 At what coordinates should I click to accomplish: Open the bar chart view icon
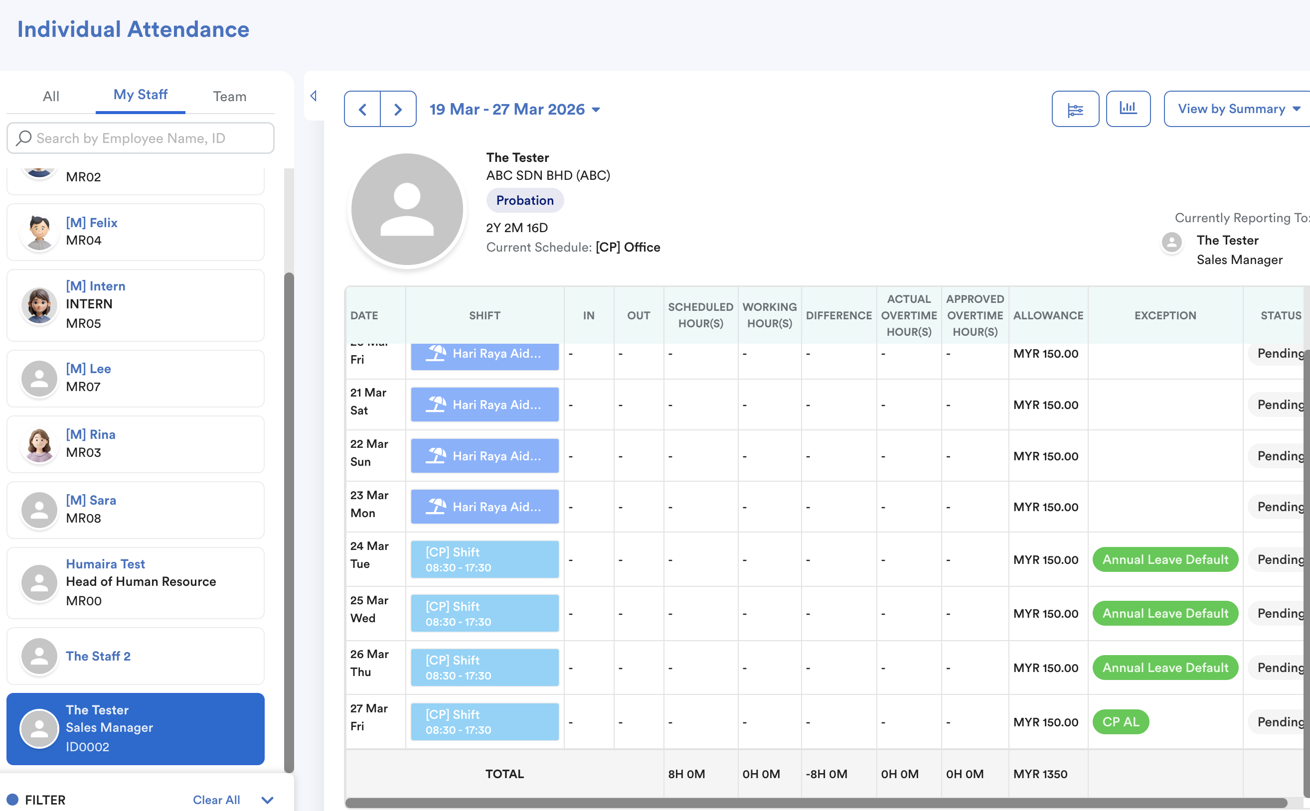(1128, 109)
